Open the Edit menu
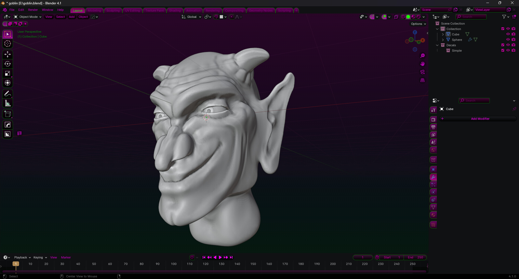 tap(21, 10)
